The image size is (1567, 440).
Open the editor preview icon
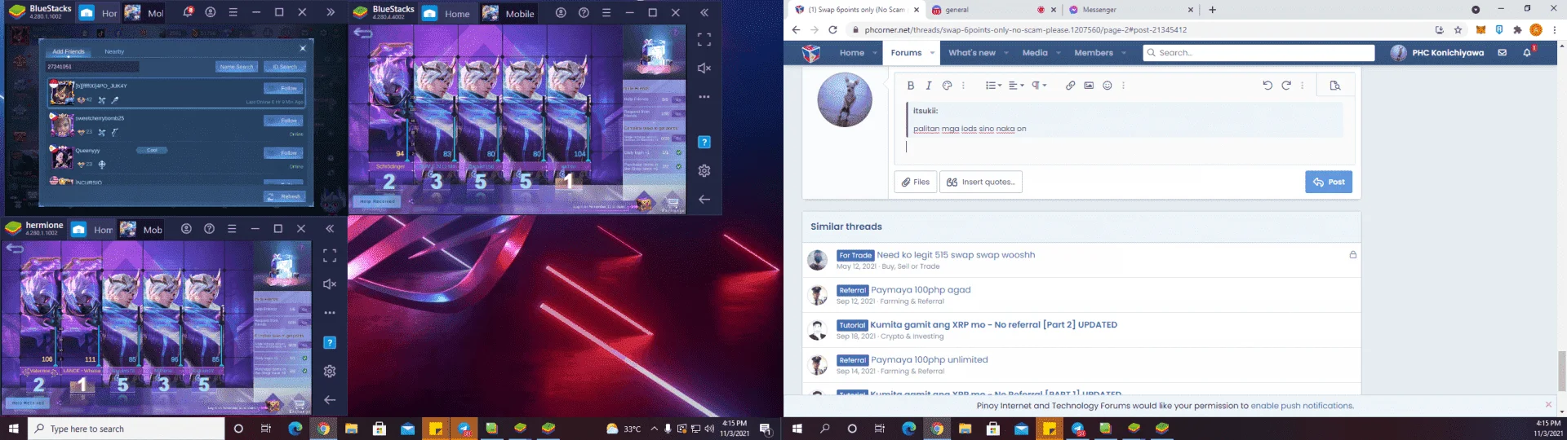coord(1335,86)
